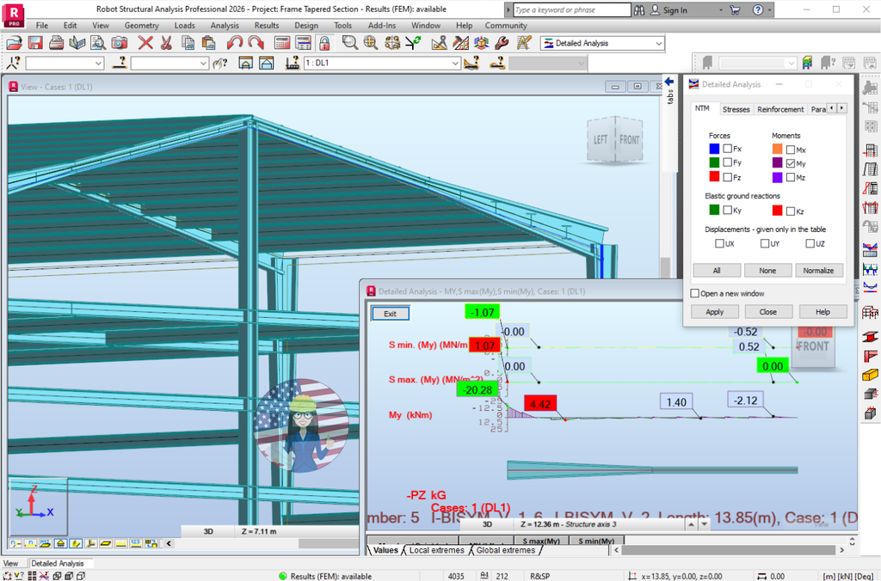The image size is (881, 581).
Task: Switch to the Stresses tab
Action: tap(736, 109)
